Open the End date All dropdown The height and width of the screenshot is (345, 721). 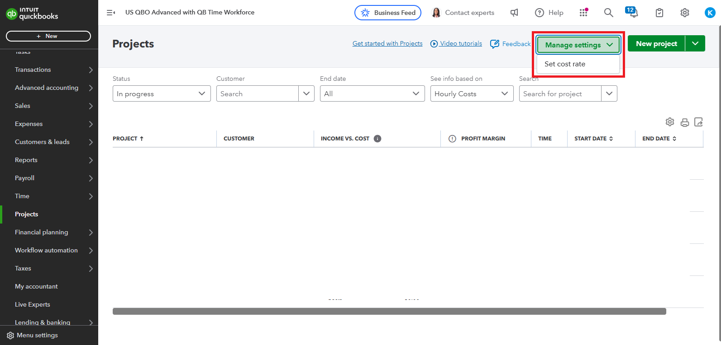point(372,93)
